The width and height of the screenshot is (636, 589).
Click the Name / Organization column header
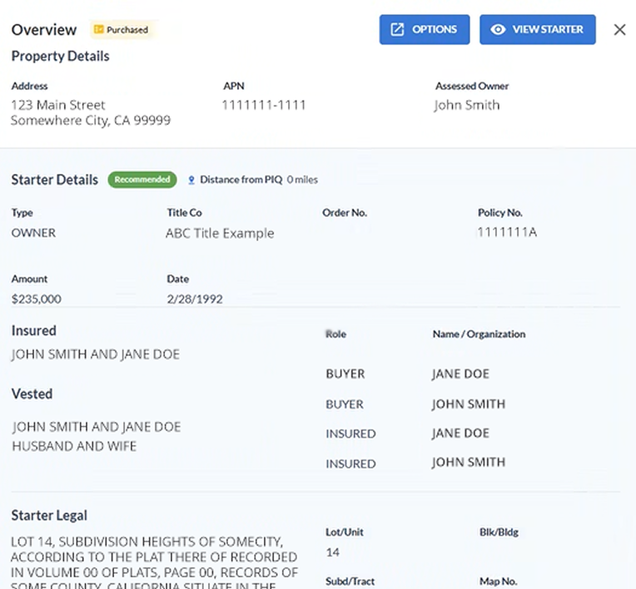479,334
